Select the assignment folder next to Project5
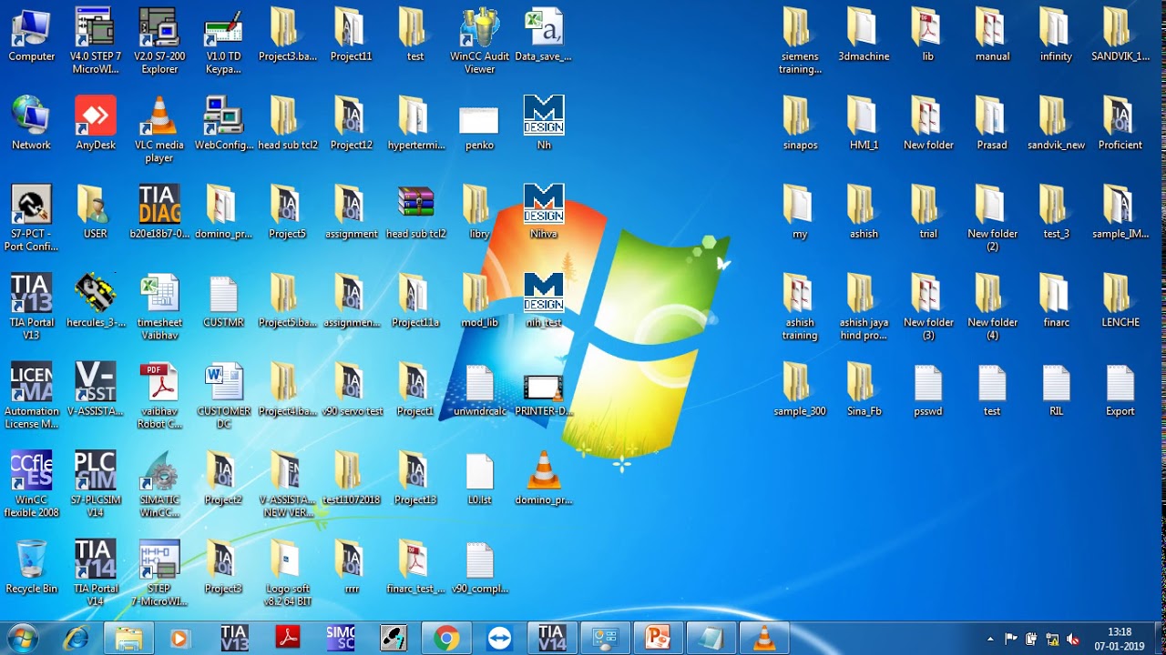This screenshot has width=1166, height=655. (351, 212)
